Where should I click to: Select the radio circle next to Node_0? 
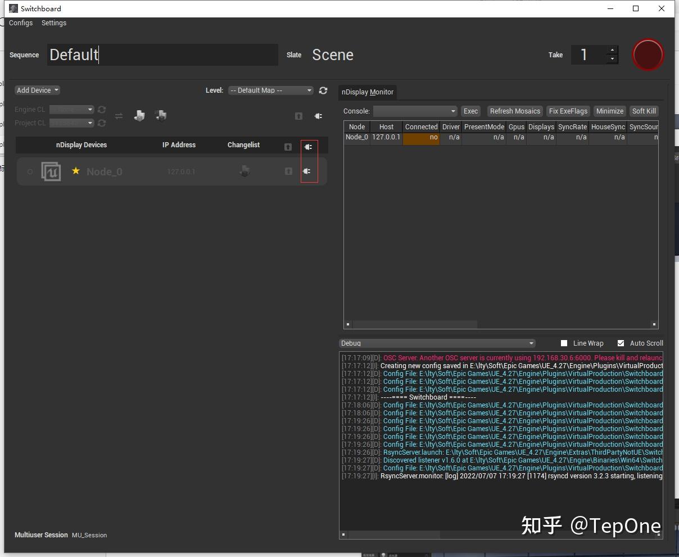pos(30,171)
